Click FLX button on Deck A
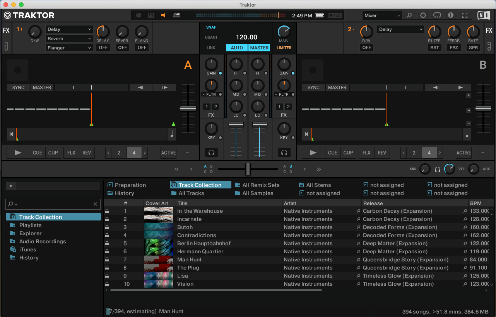This screenshot has width=496, height=317. 71,153
